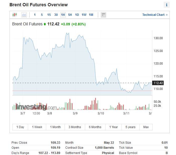Screen dimensions: 176x155
Task: Click the Contract Size 1,000 Barrels
Action: (104, 147)
